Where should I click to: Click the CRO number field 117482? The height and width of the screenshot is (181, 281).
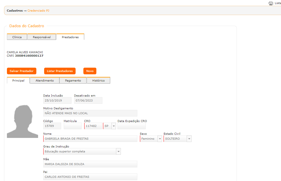pyautogui.click(x=93, y=126)
